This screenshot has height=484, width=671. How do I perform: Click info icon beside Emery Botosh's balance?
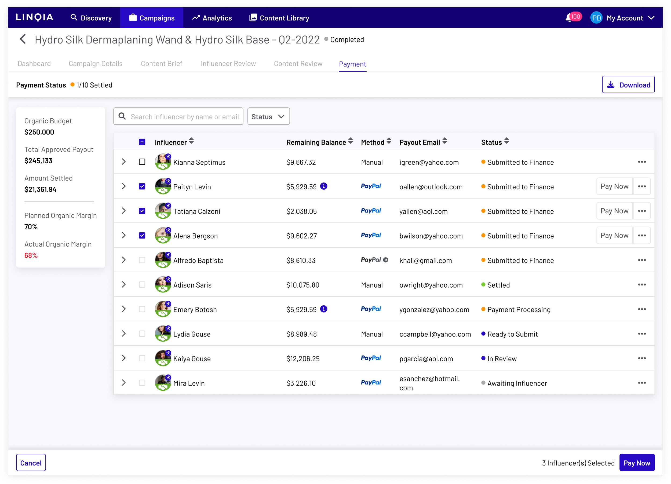tap(324, 309)
